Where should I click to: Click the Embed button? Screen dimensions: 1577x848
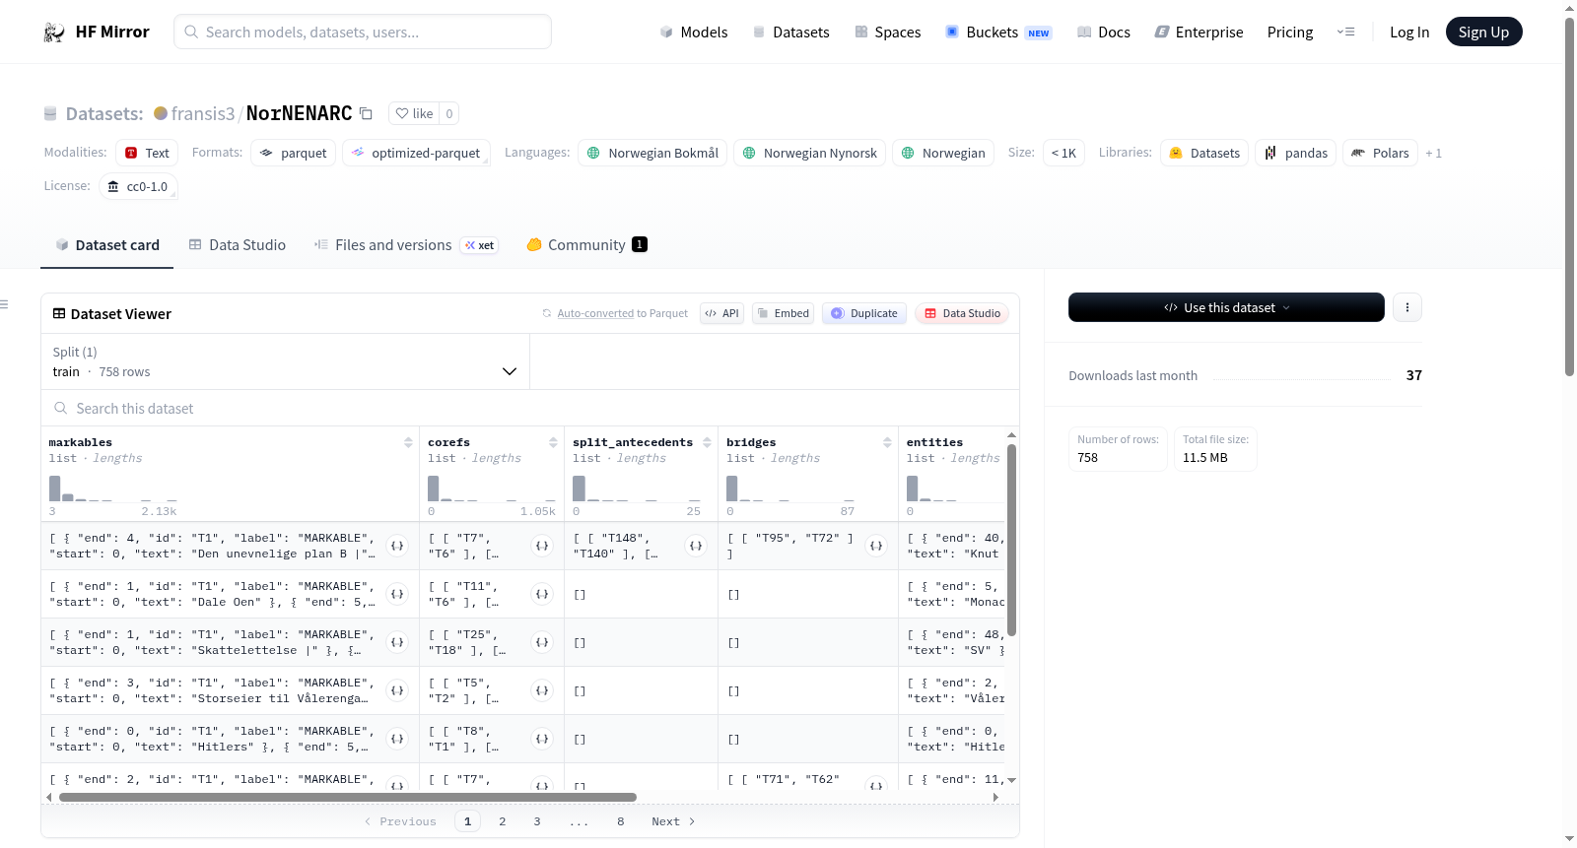783,313
